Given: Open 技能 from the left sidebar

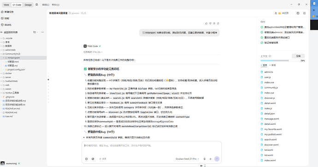Looking at the screenshot, I should tap(5, 18).
